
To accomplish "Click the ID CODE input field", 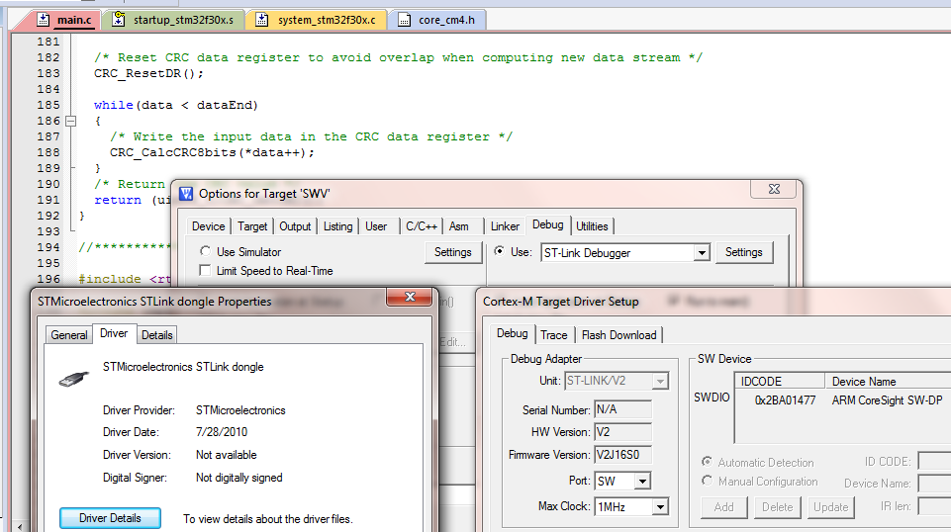I will (x=934, y=461).
